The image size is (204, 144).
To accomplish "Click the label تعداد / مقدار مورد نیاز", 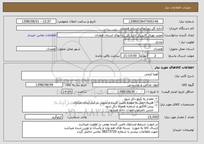I will (179, 117).
